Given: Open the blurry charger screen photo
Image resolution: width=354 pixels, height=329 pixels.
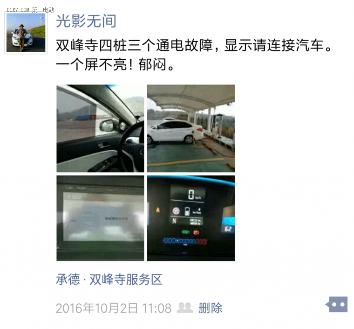Looking at the screenshot, I should [100, 218].
